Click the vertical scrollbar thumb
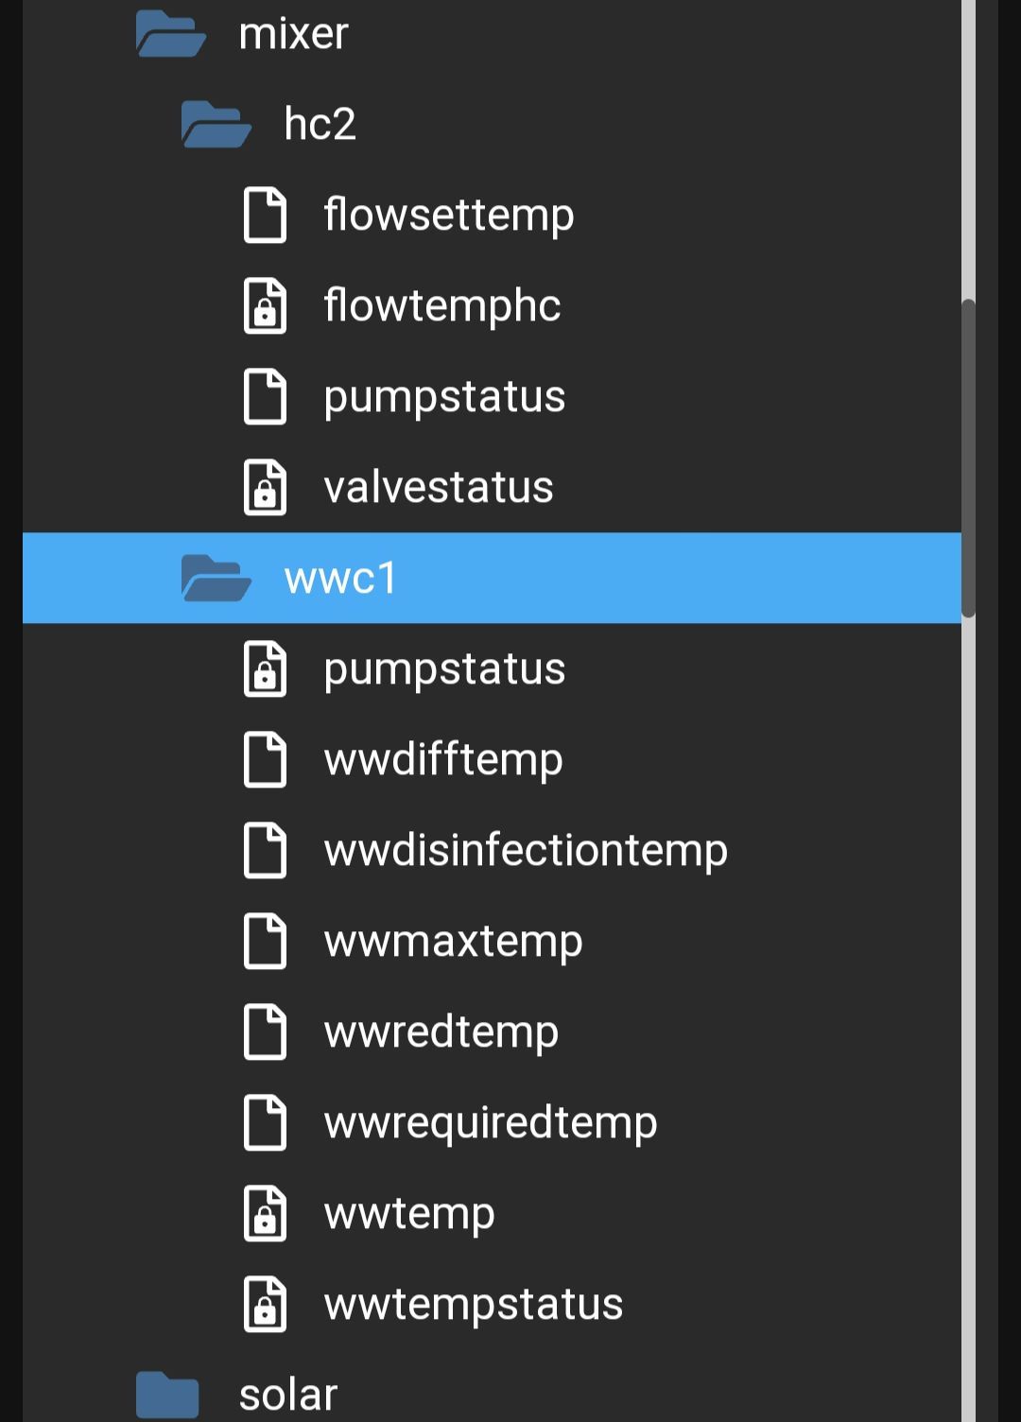Screen dimensions: 1021x1422 (x=968, y=459)
